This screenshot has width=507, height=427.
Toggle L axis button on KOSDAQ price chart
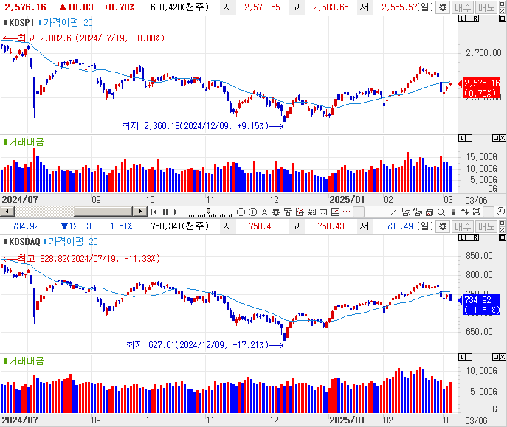pos(462,237)
